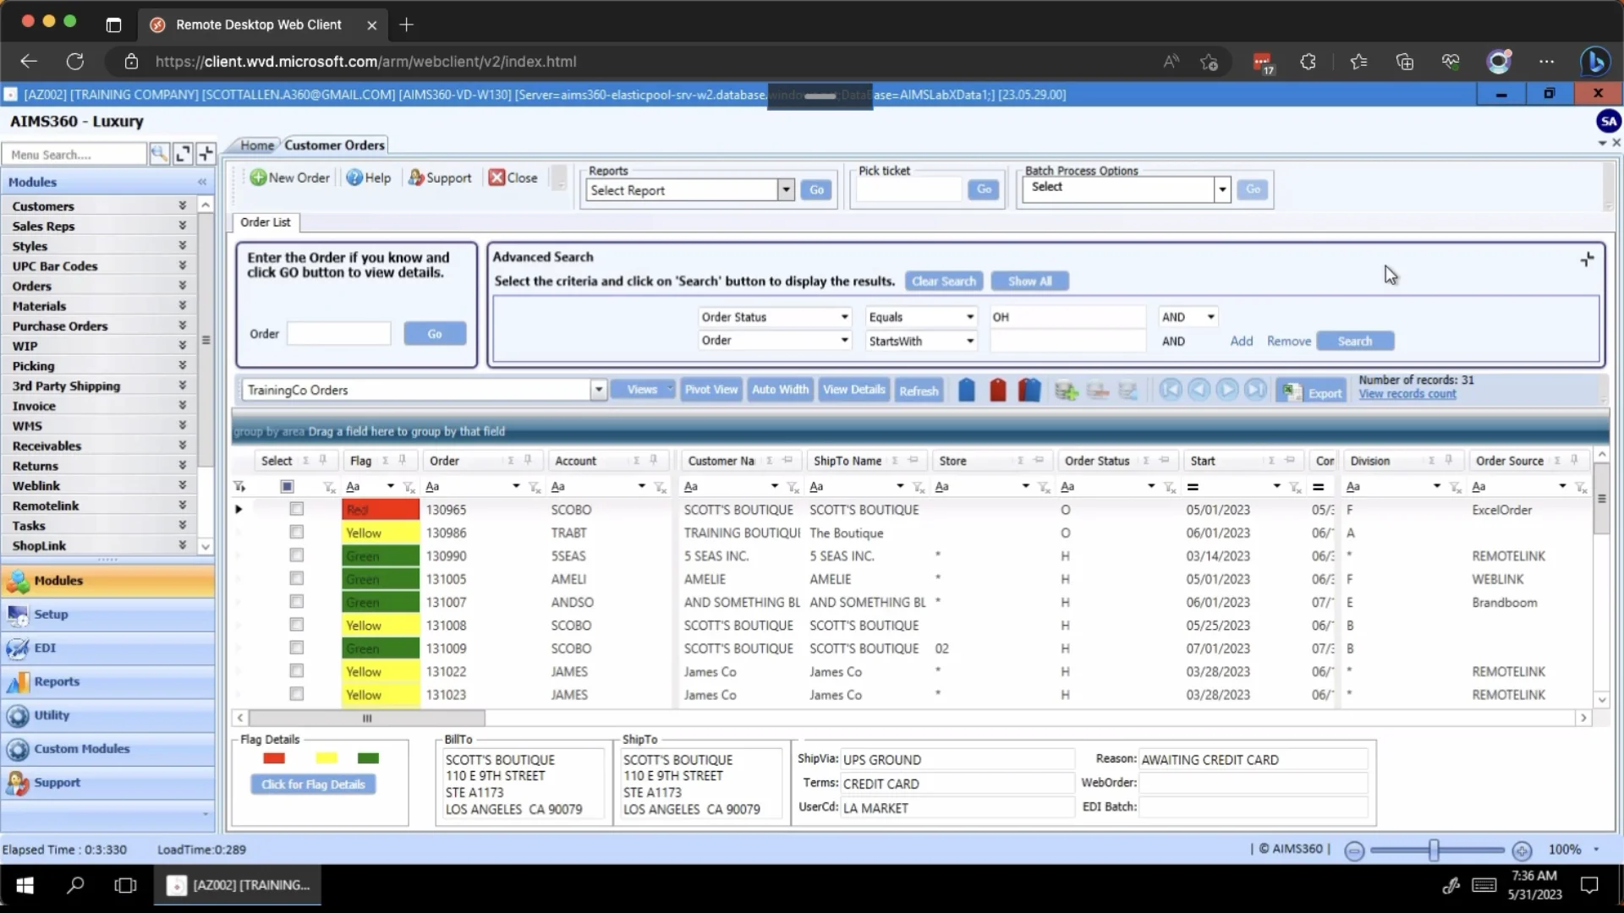The width and height of the screenshot is (1624, 913).
Task: Expand the Order Status criteria dropdown
Action: pos(842,316)
